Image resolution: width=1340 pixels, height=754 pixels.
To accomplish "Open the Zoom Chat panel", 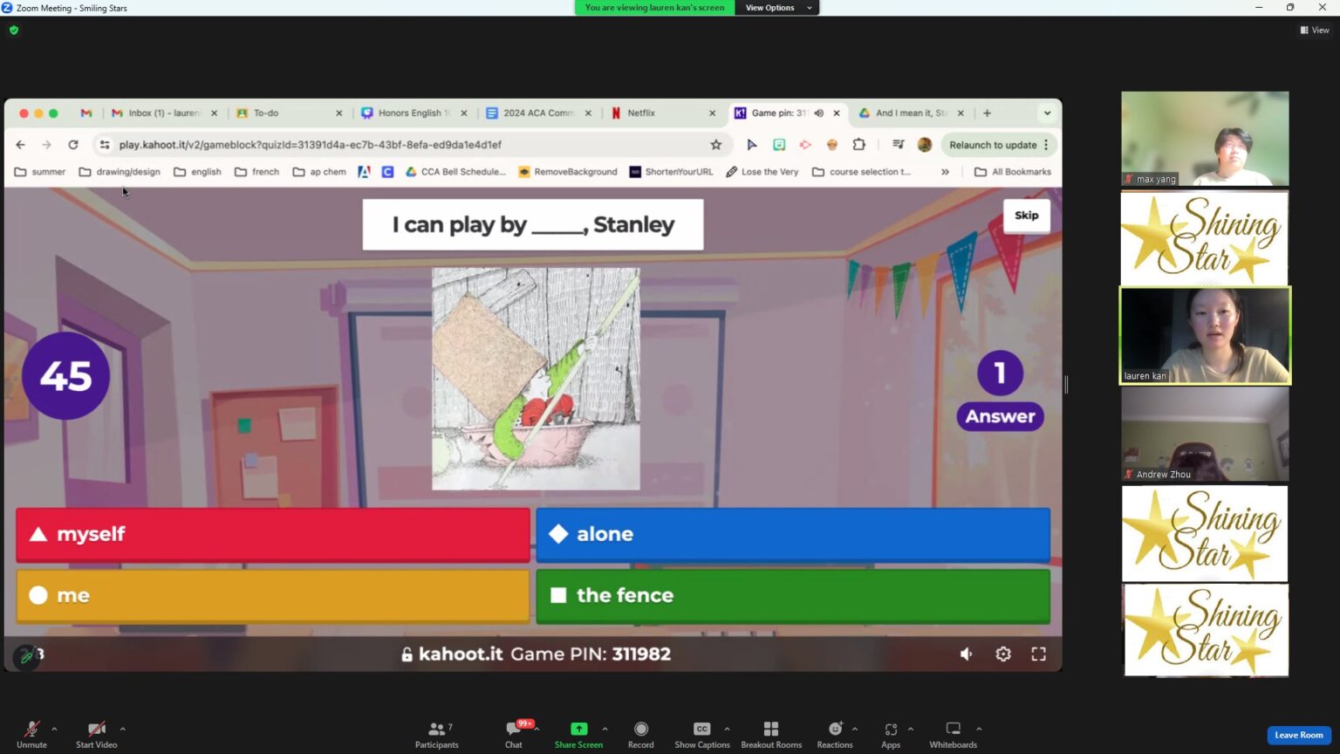I will pos(514,734).
